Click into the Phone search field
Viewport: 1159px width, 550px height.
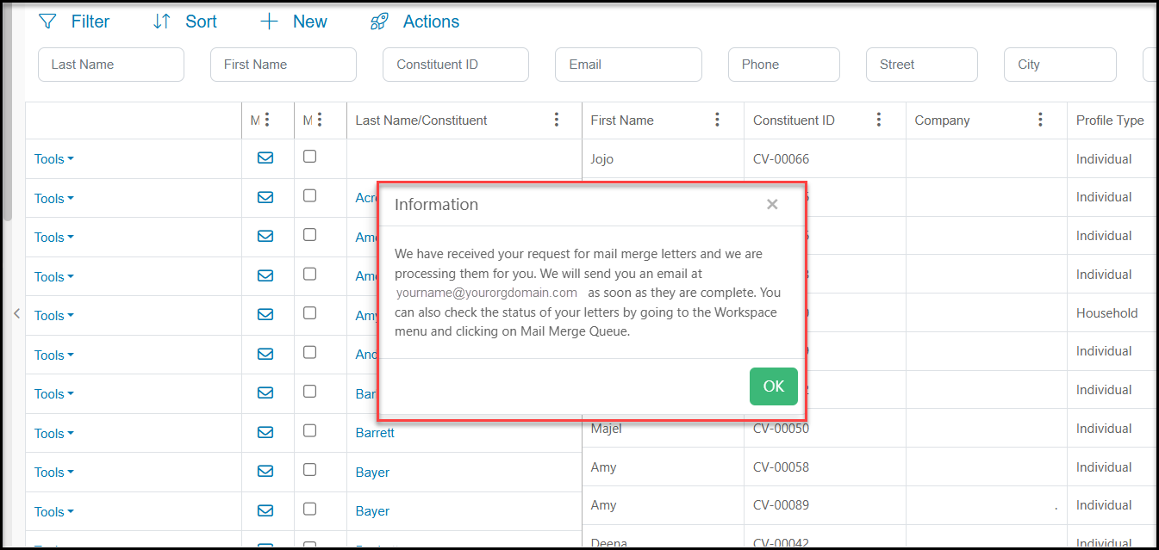click(784, 65)
